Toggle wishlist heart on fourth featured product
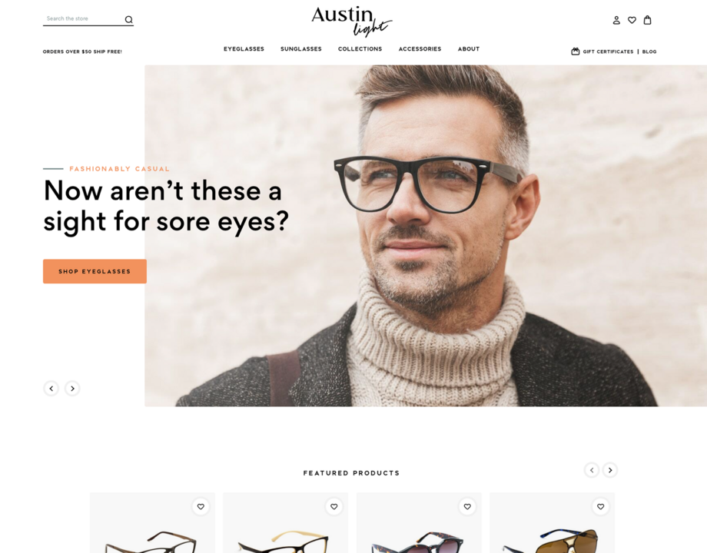The image size is (707, 553). [x=601, y=507]
